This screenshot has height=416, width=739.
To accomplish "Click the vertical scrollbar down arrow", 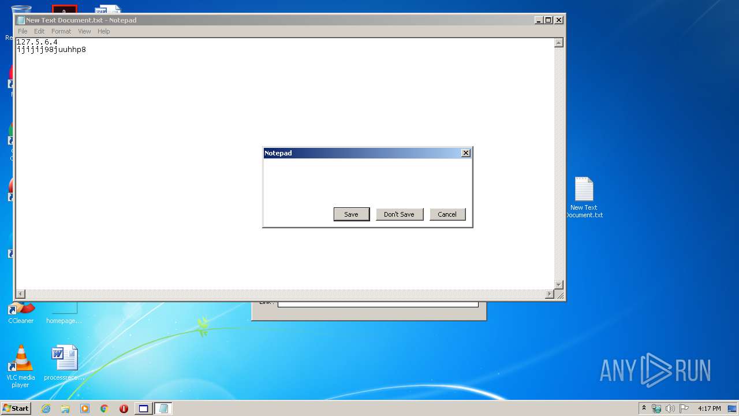I will [x=558, y=285].
